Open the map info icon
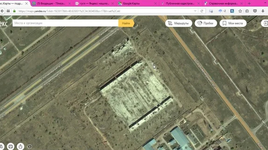 coord(30,146)
